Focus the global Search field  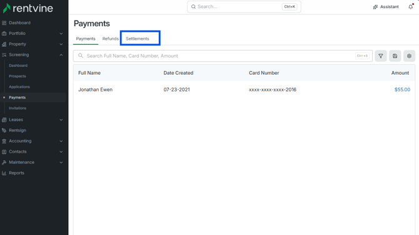(x=244, y=7)
